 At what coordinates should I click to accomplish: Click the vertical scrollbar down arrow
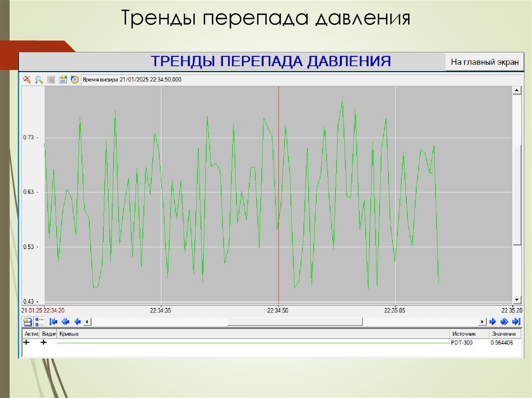pos(517,300)
